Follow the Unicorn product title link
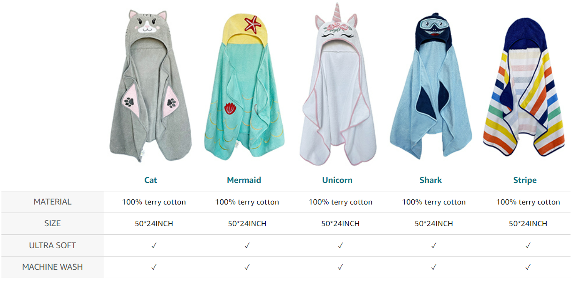The width and height of the screenshot is (571, 281). [x=337, y=180]
